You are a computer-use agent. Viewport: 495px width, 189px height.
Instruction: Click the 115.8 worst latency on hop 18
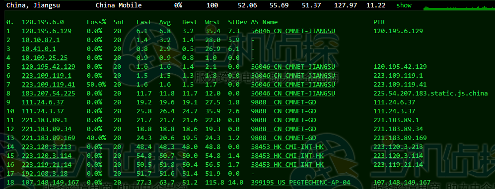[x=214, y=183]
